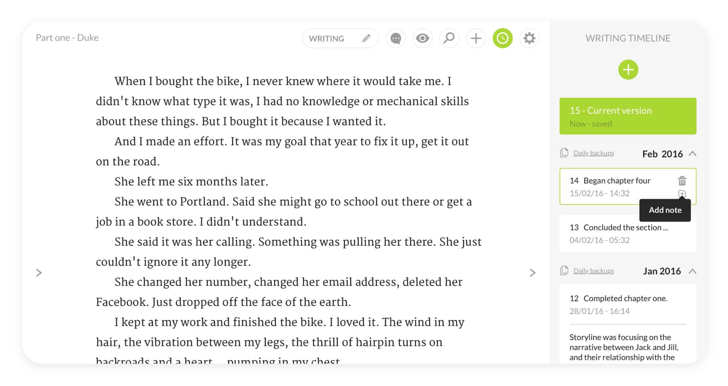Open settings with the gear icon
Screen dimensions: 728x386
pyautogui.click(x=529, y=39)
